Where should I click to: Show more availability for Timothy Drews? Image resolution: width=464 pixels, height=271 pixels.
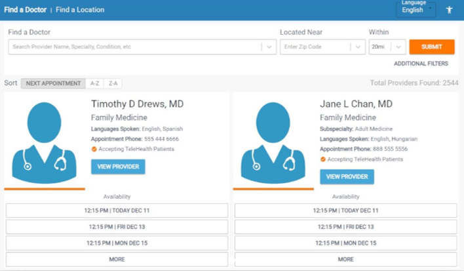[117, 259]
